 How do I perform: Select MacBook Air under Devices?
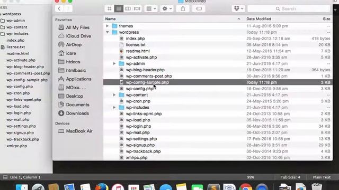click(75, 131)
